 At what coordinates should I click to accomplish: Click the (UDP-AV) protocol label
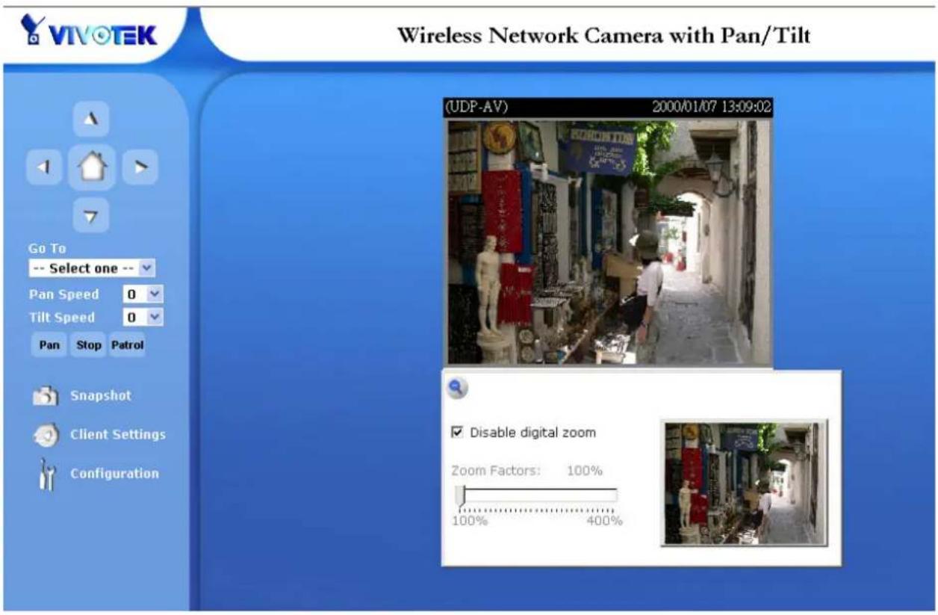click(477, 107)
